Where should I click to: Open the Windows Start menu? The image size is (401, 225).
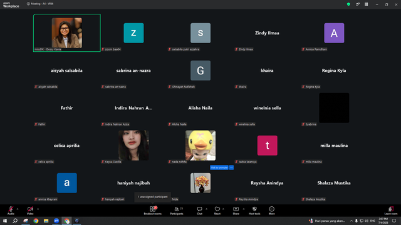point(5,221)
